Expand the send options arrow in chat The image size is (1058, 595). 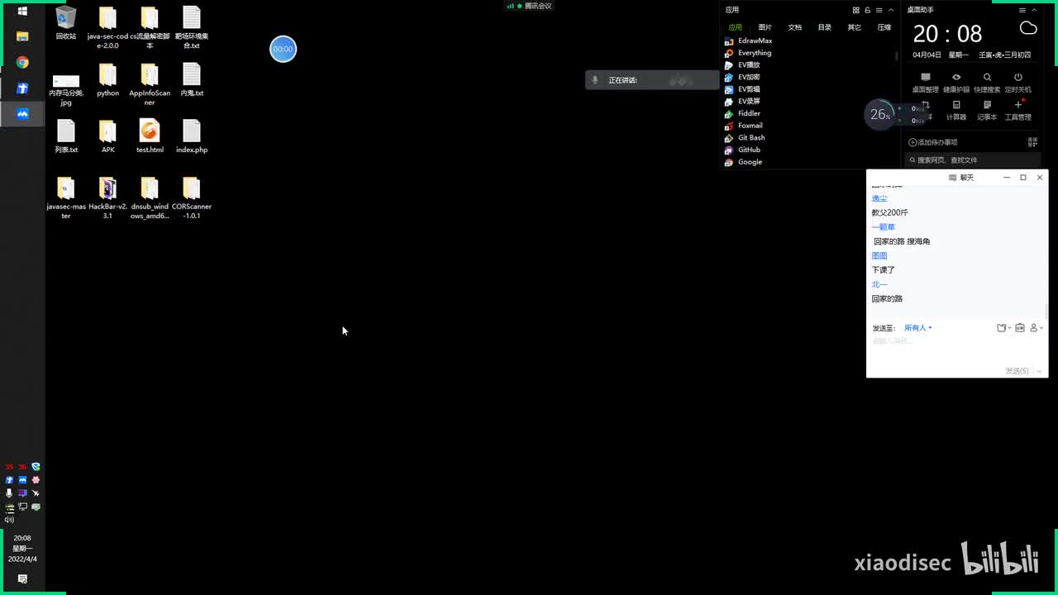[1039, 371]
